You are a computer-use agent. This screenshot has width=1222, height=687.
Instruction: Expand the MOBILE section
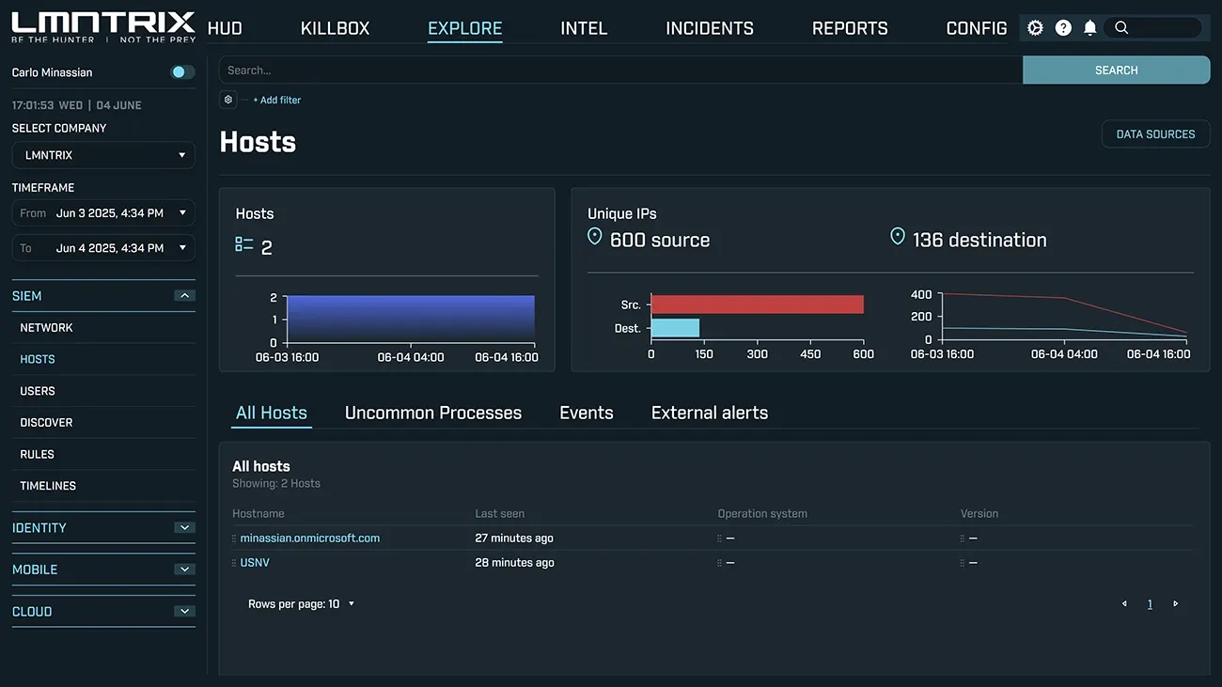(x=185, y=570)
